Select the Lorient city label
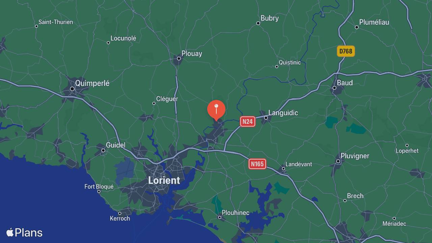The image size is (432, 243). (x=164, y=180)
